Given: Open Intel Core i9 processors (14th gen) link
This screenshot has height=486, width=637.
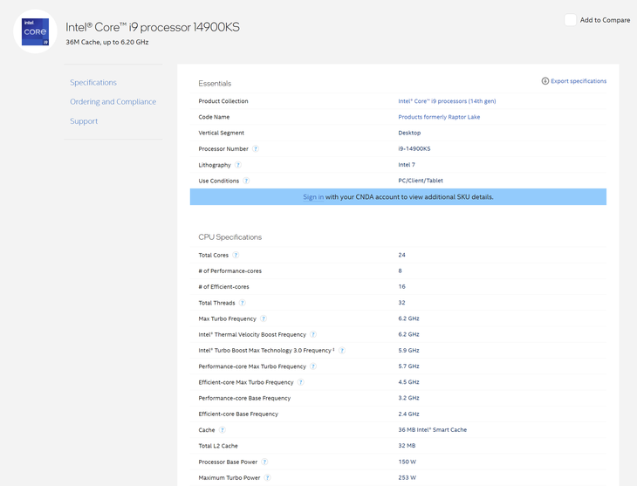Looking at the screenshot, I should pos(447,101).
